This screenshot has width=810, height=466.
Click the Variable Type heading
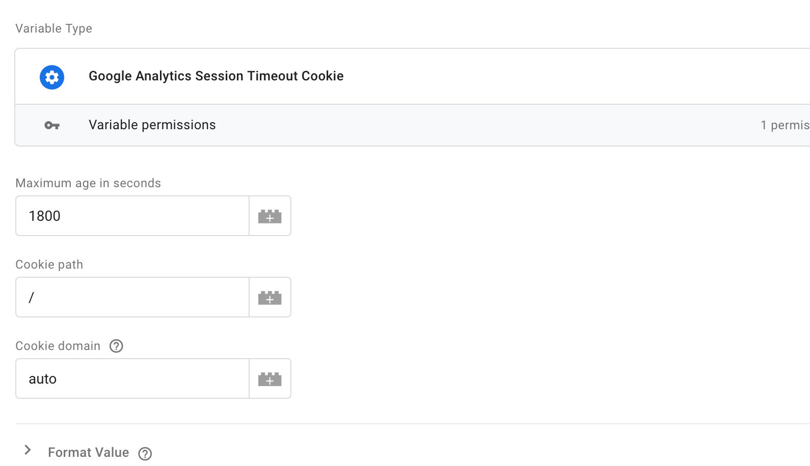pos(53,28)
